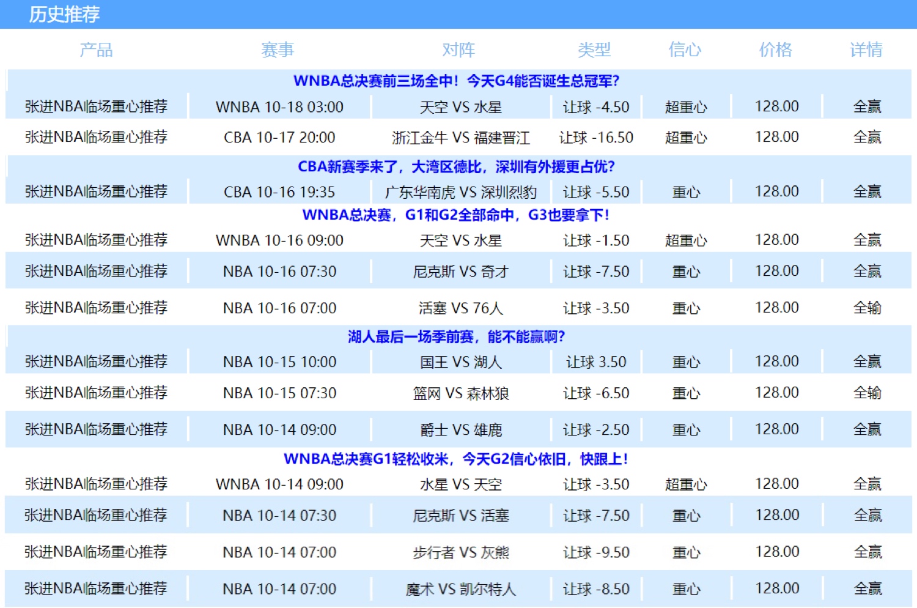Click 全赢 result in 魔术 VS 凯尔特人 row
Screen dimensions: 917x608
tap(867, 589)
